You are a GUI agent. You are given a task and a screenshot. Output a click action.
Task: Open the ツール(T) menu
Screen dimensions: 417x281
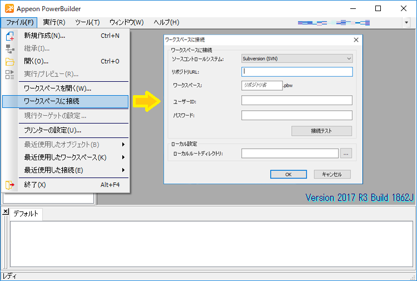87,22
